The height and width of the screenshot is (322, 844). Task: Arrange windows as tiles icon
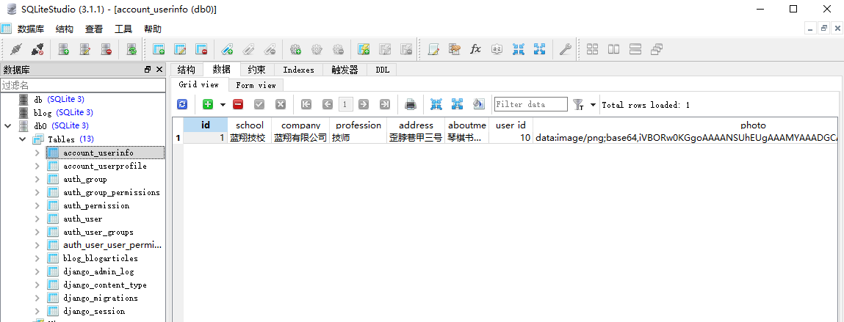pos(593,49)
